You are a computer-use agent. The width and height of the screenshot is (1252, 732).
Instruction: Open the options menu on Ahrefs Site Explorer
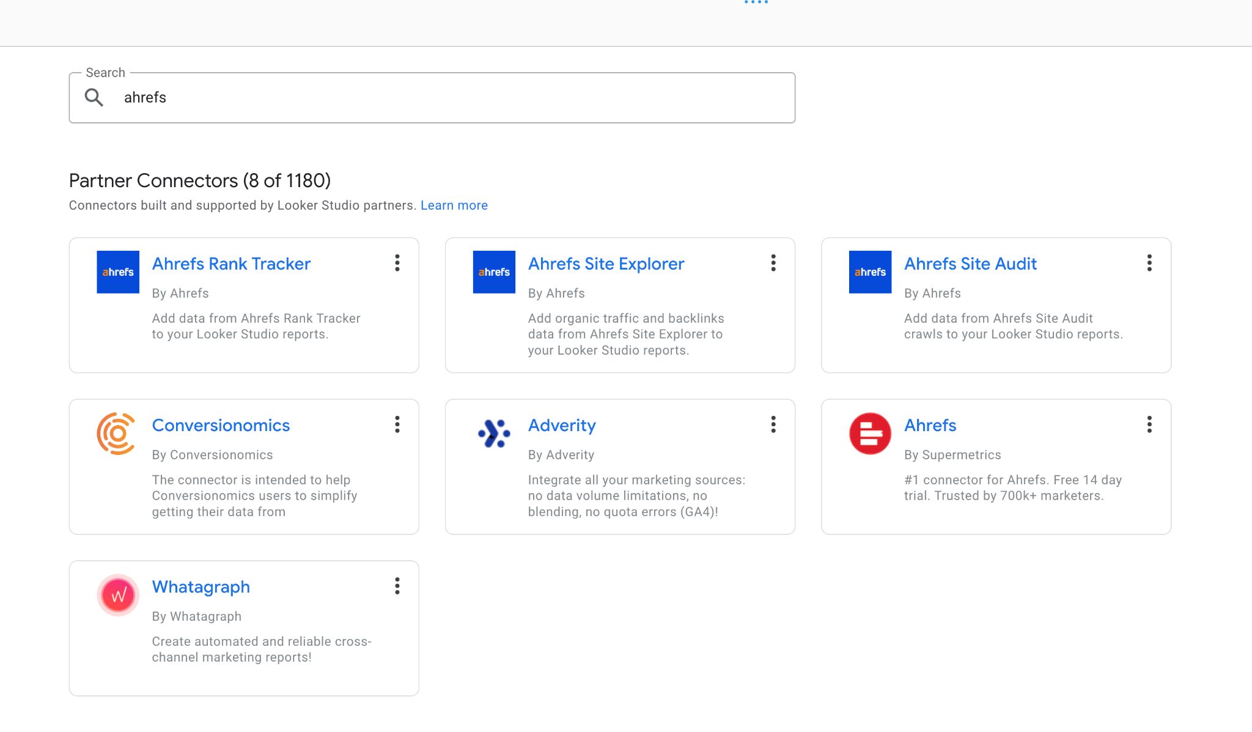(x=773, y=263)
